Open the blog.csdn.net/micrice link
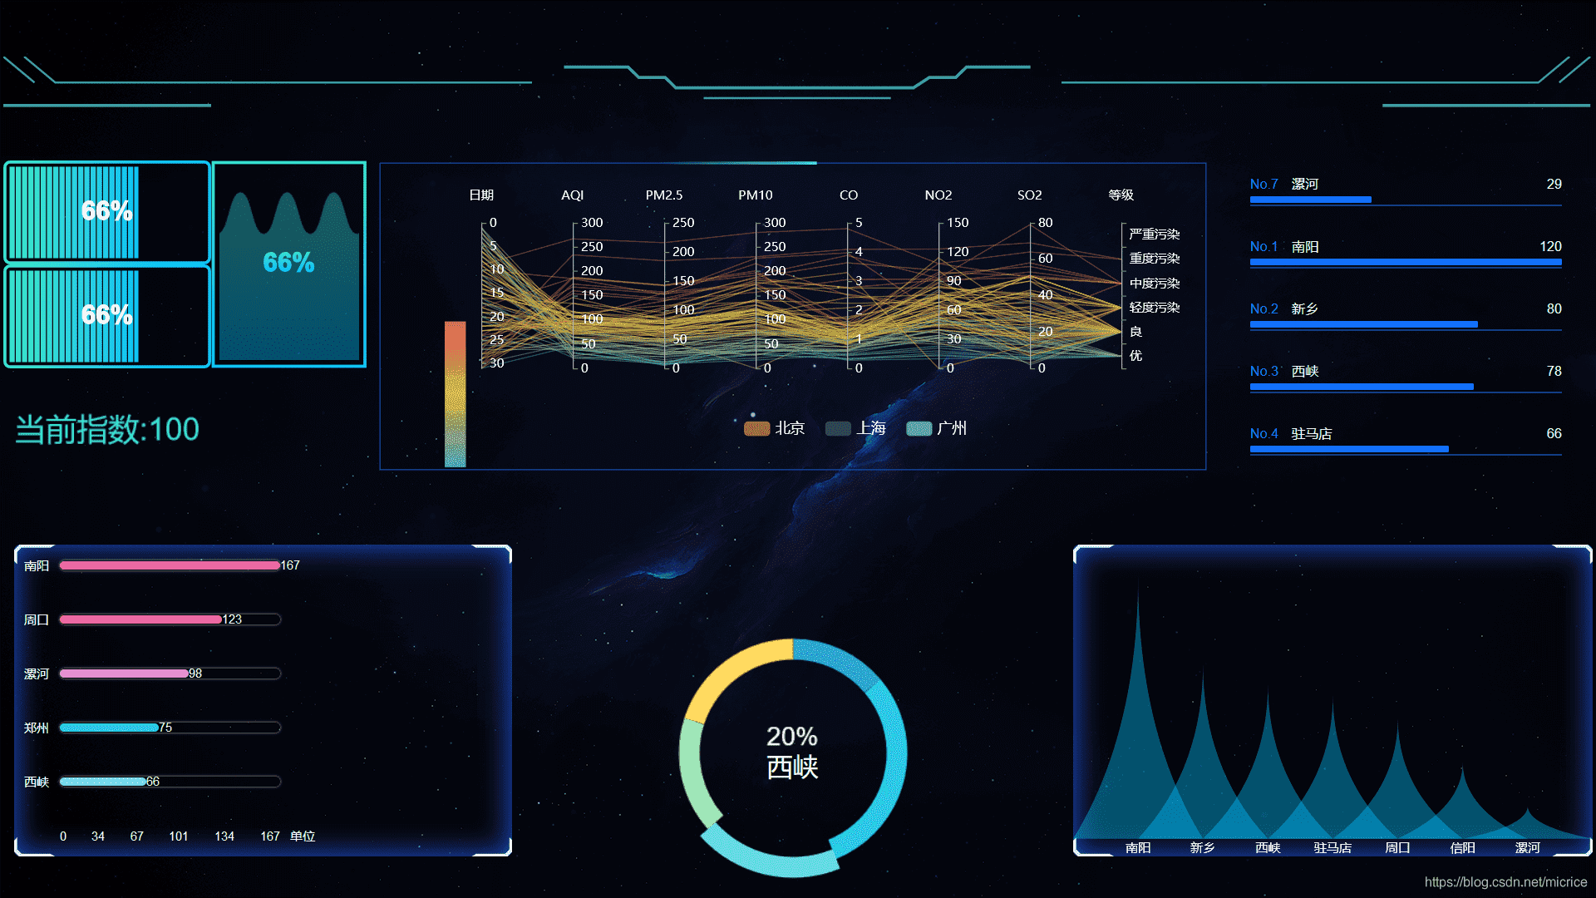Screen dimensions: 1596x898 [x=1505, y=882]
